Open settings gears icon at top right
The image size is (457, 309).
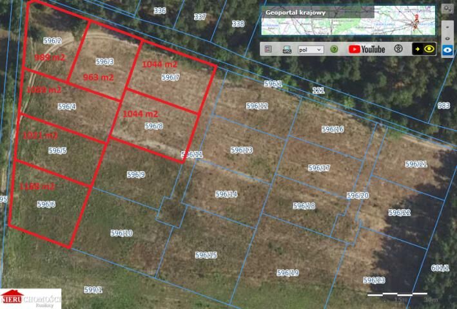[447, 10]
